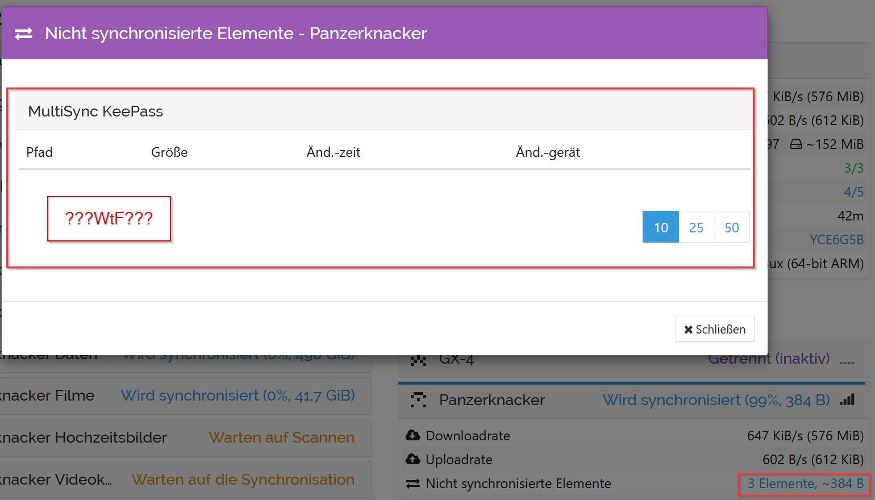
Task: Set page size to 50 entries
Action: pos(731,227)
